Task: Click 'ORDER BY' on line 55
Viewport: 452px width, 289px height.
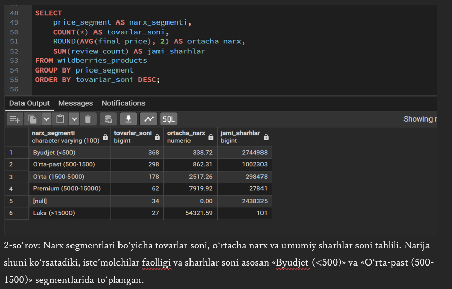Action: coord(53,80)
